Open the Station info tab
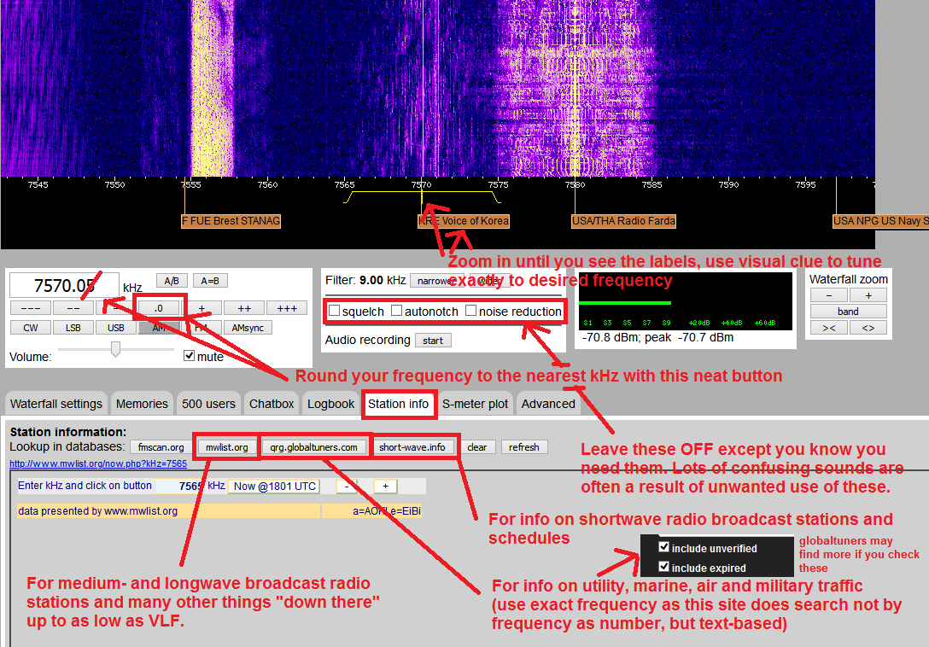 click(398, 404)
